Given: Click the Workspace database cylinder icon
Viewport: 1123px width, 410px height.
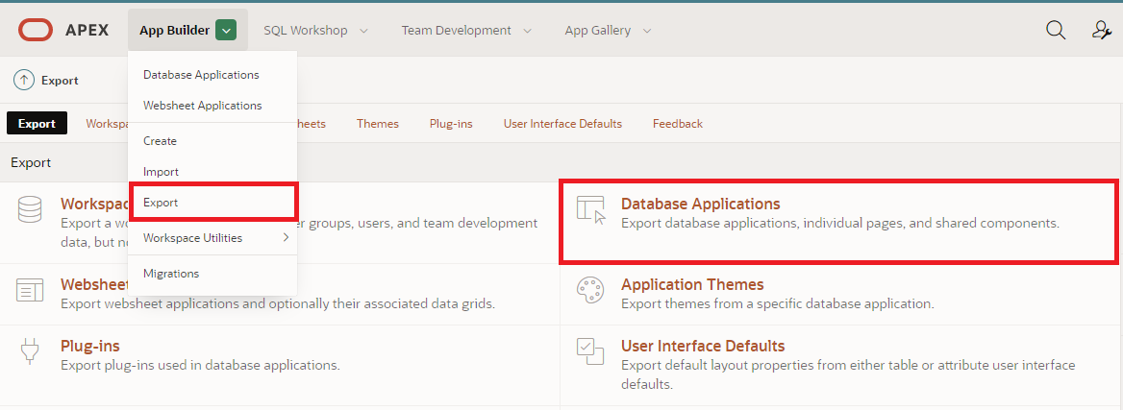Looking at the screenshot, I should (x=30, y=209).
